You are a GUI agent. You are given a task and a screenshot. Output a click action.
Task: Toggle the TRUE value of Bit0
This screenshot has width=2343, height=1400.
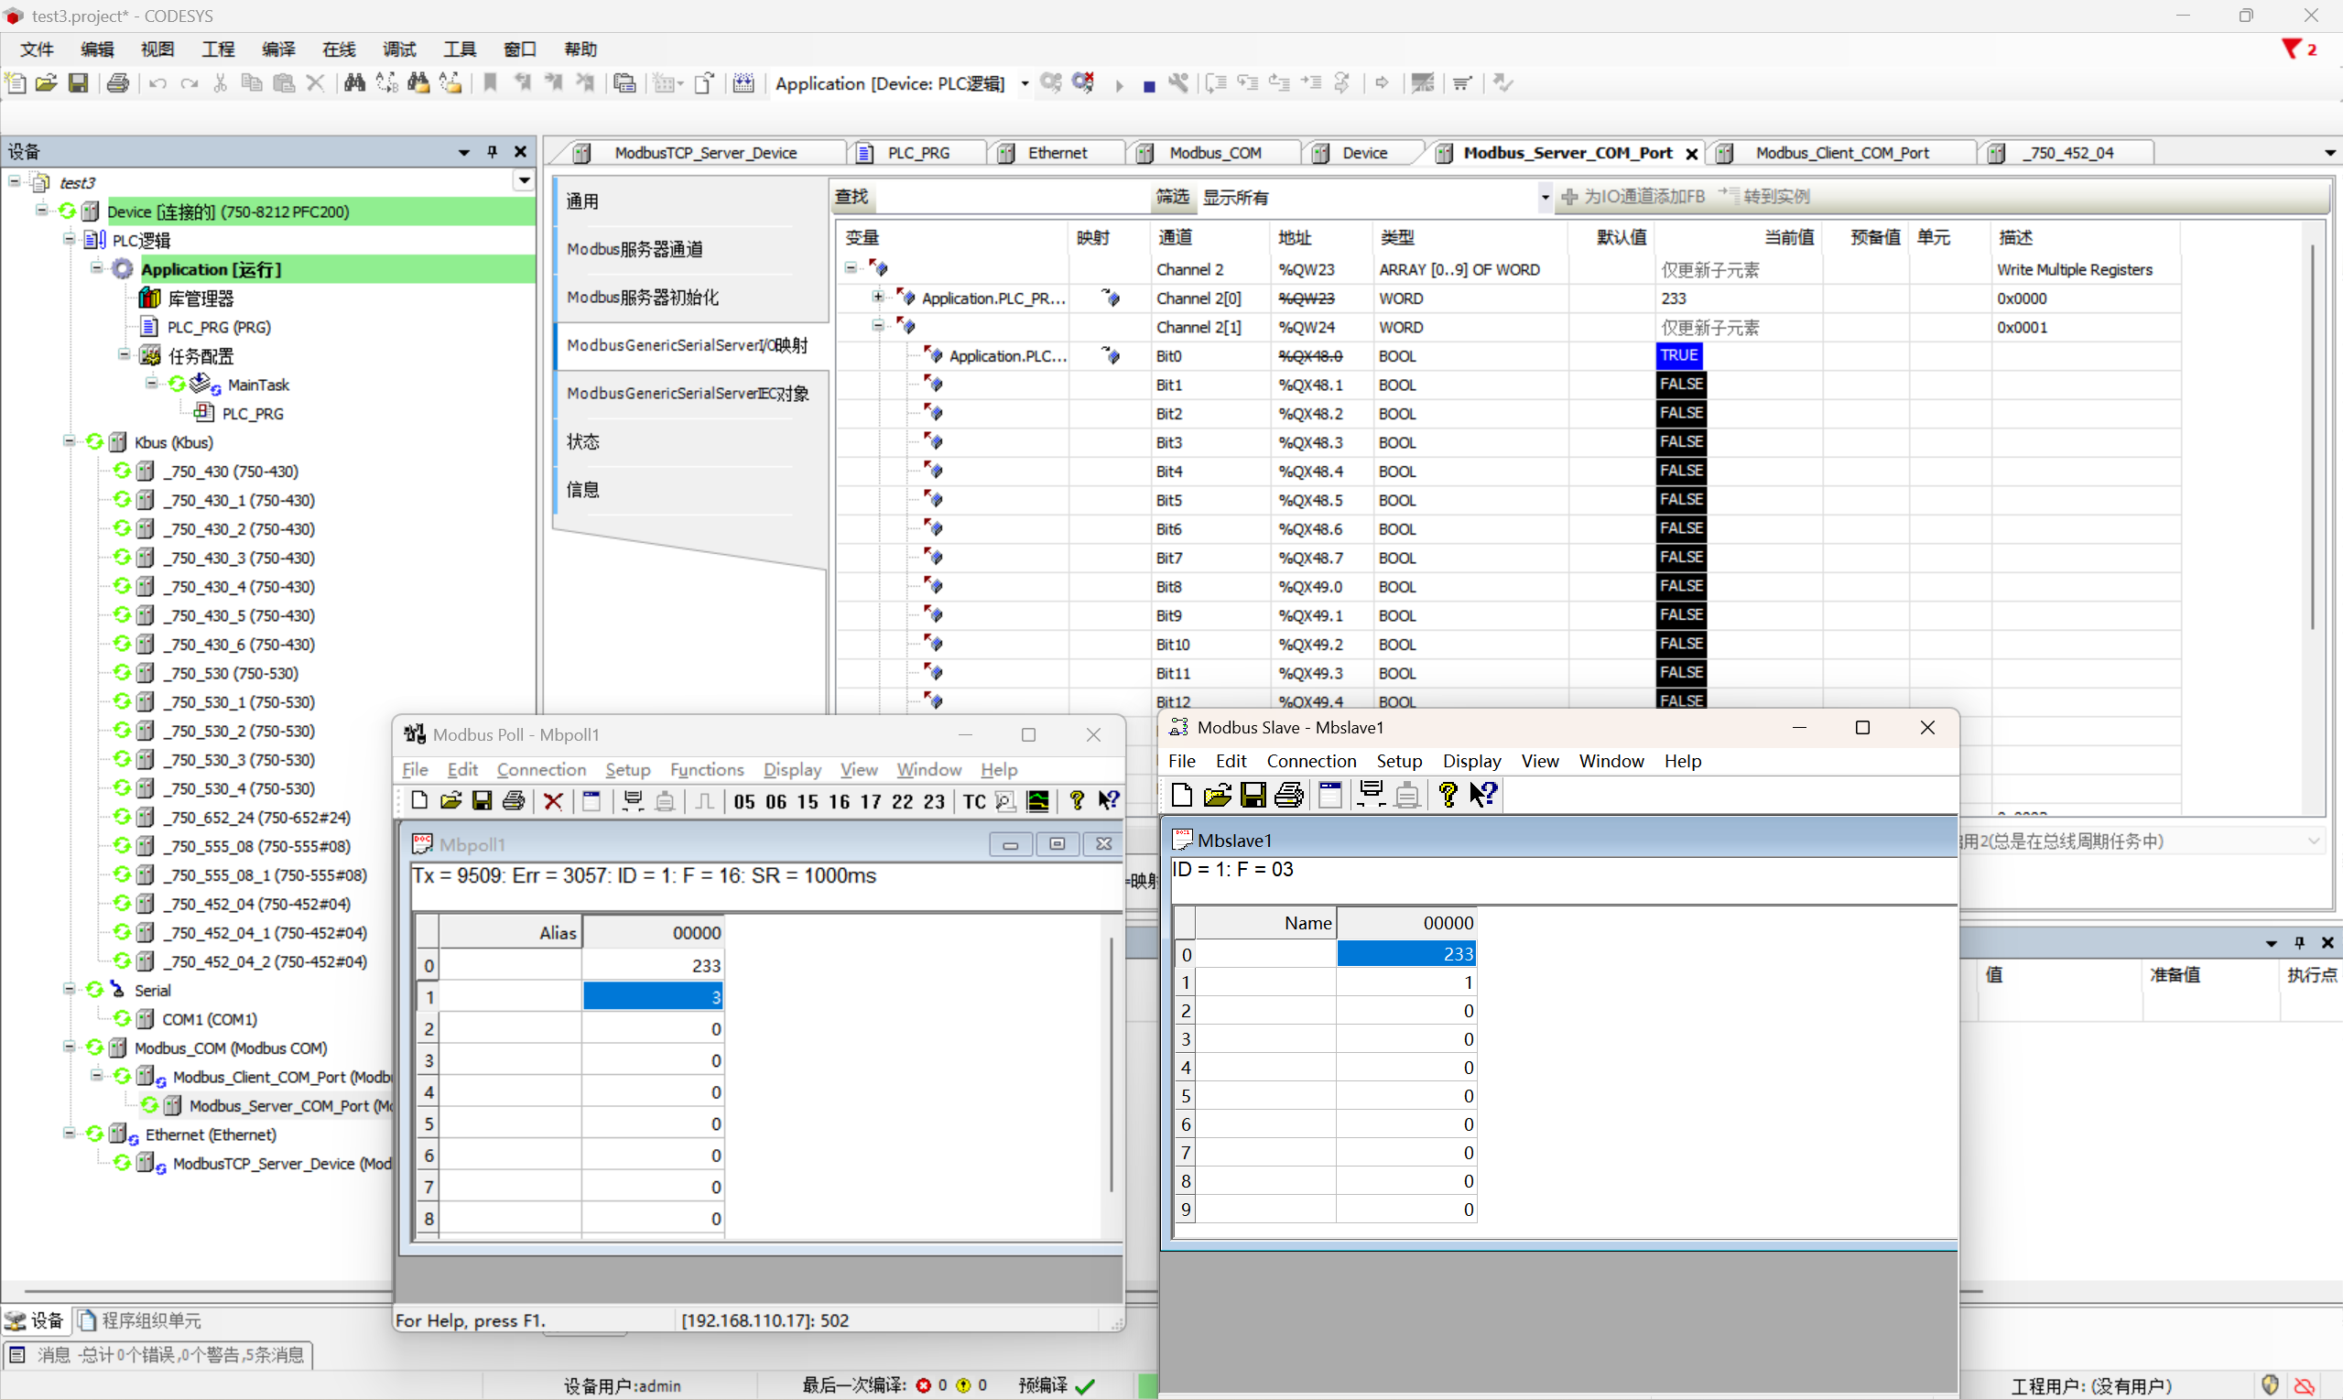[x=1680, y=355]
